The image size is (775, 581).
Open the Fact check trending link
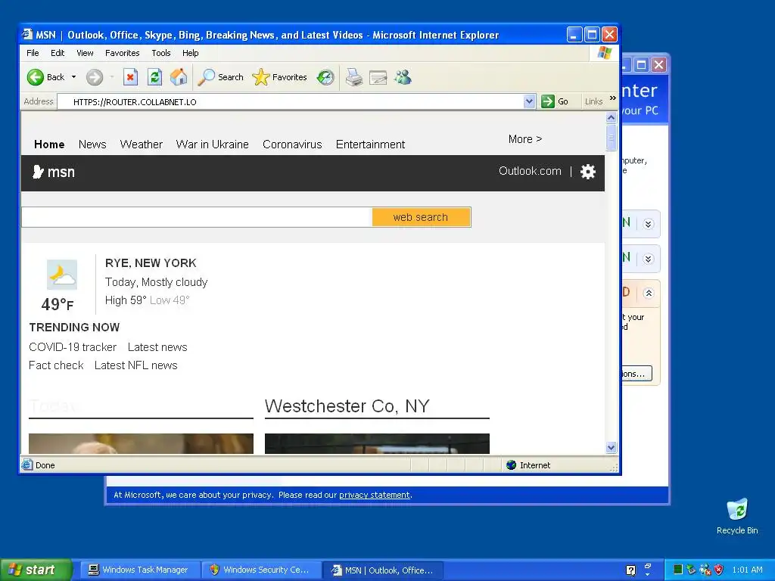click(x=56, y=365)
